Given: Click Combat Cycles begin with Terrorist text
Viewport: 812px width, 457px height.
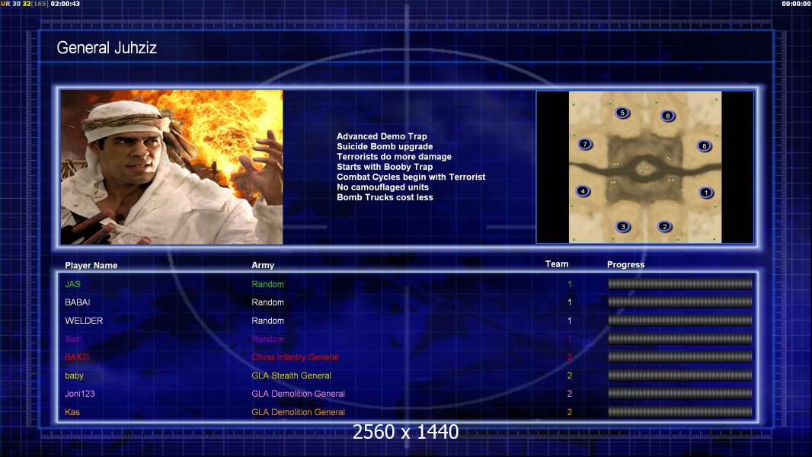Looking at the screenshot, I should click(411, 177).
